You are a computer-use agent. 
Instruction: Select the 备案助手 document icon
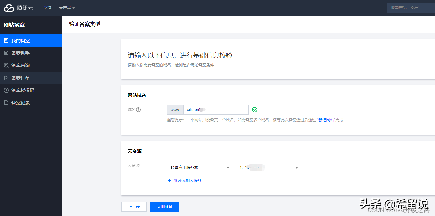[x=6, y=53]
